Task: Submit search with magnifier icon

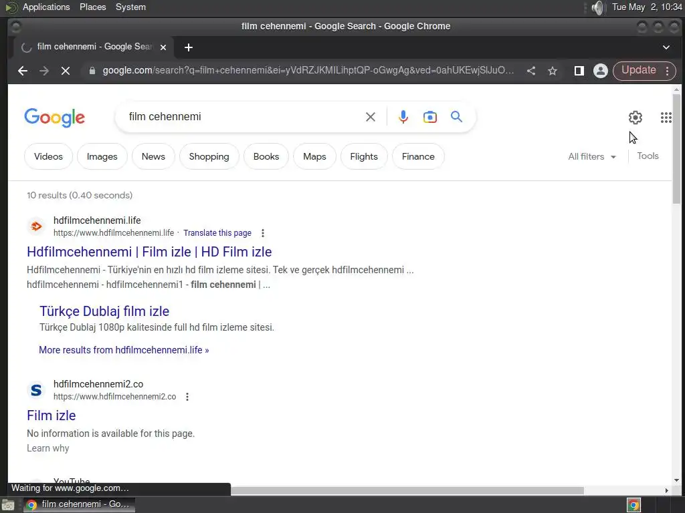Action: [456, 117]
